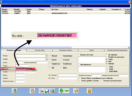Pick the KM radio button
Screen dimensions: 132x96
coord(50,68)
